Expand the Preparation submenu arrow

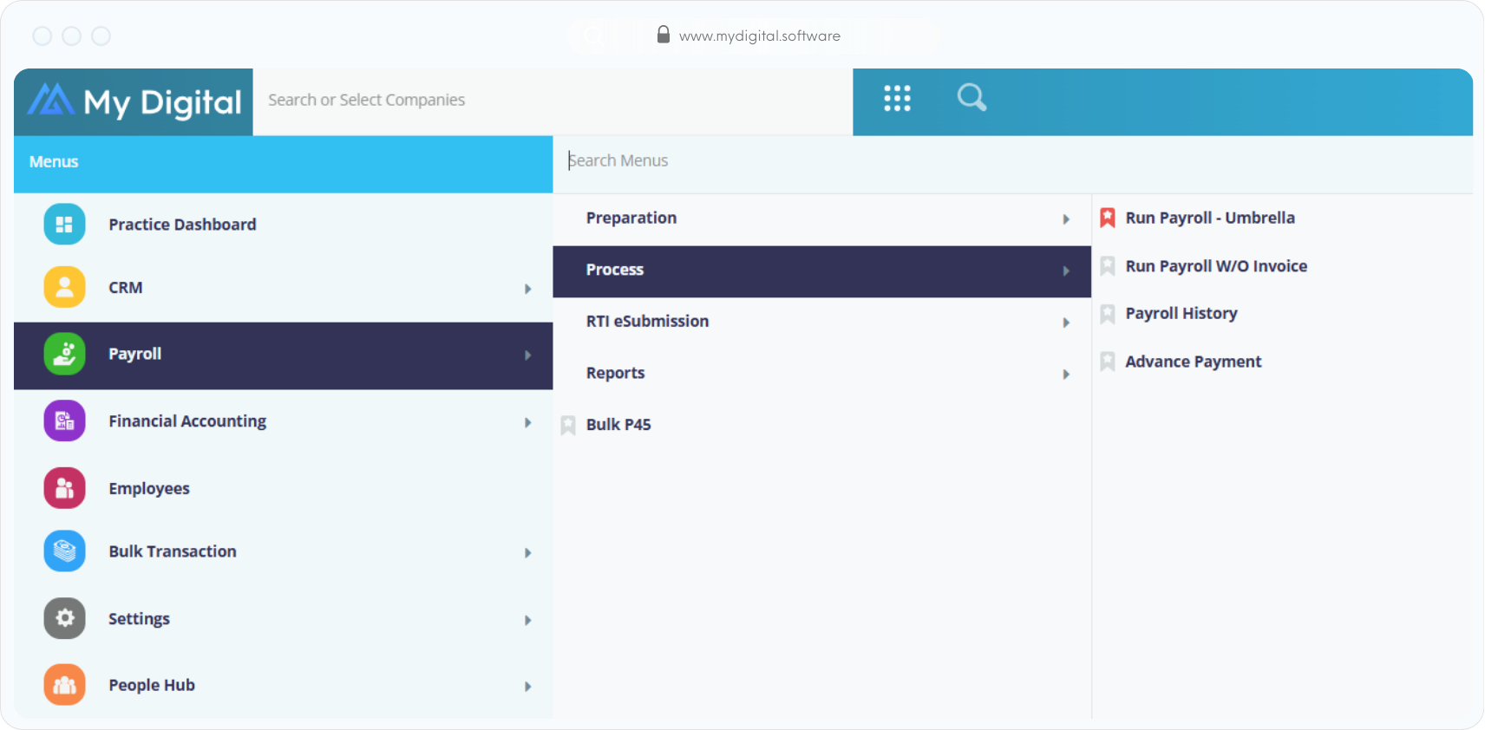tap(1066, 219)
